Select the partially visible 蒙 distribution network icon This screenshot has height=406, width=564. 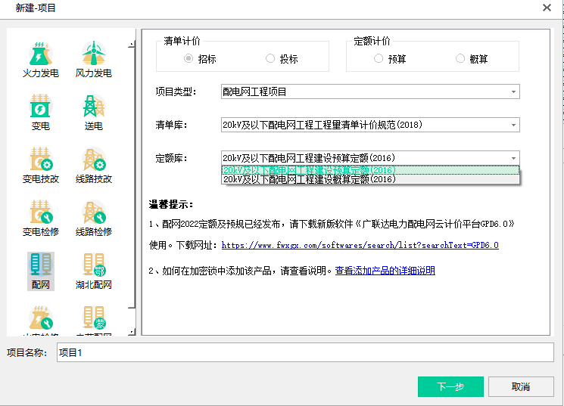tap(94, 320)
